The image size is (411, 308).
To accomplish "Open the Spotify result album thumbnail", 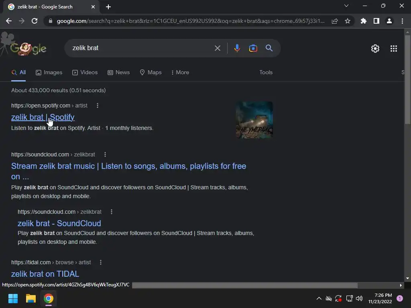I will pos(254,120).
